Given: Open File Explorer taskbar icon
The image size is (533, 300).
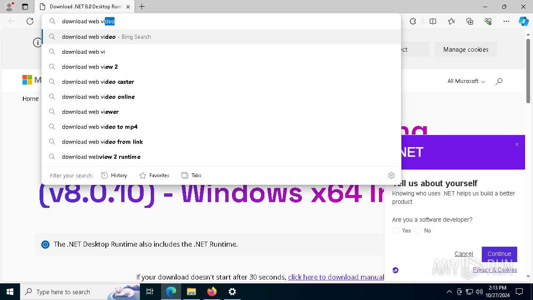Looking at the screenshot, I should tap(191, 292).
